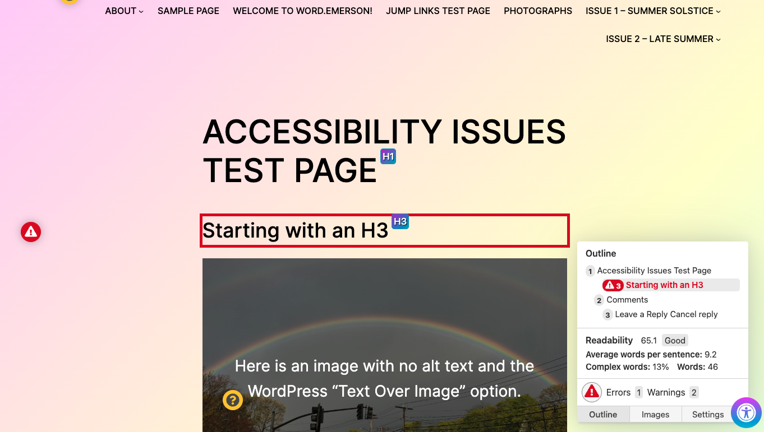Click the H3 heading badge
This screenshot has width=764, height=432.
pyautogui.click(x=400, y=221)
